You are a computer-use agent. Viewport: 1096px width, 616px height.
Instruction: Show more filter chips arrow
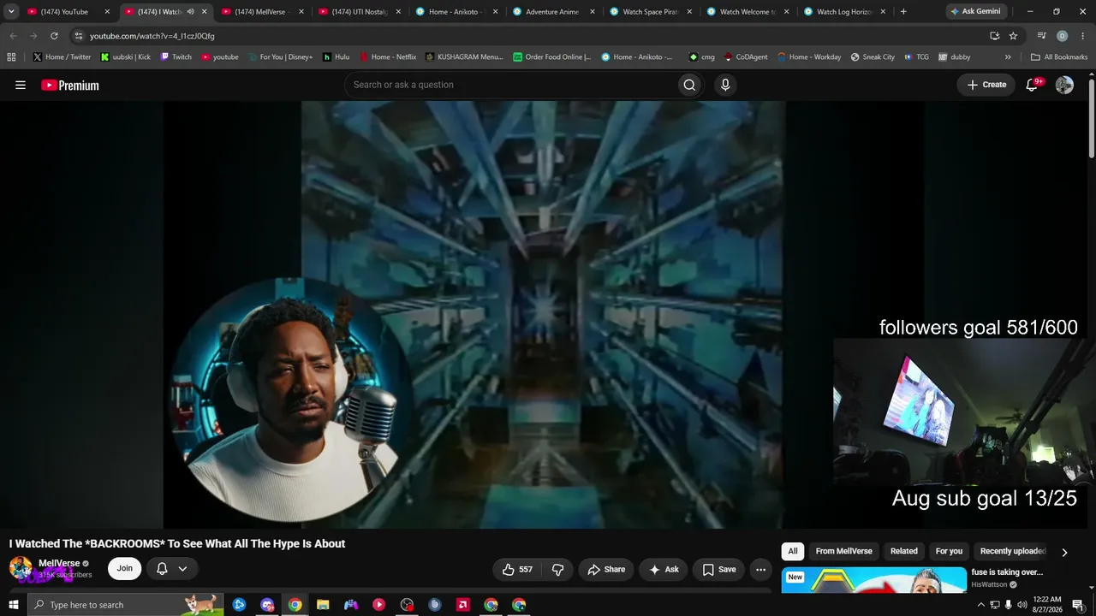click(1064, 552)
